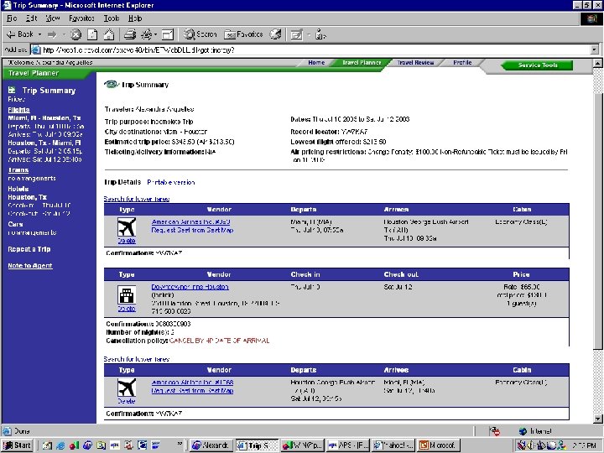This screenshot has width=604, height=453.
Task: Open the Back button history dropdown arrow
Action: coord(39,34)
